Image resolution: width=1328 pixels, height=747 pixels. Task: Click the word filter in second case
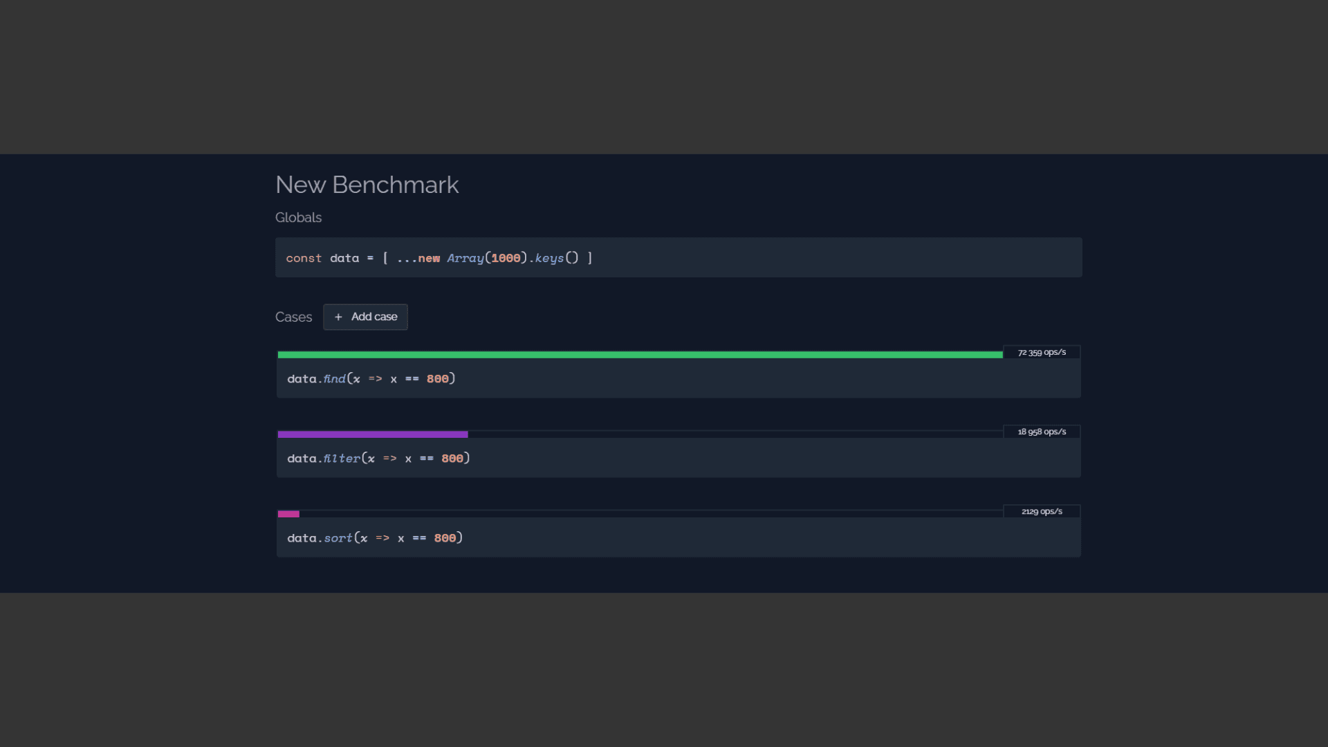pyautogui.click(x=342, y=459)
